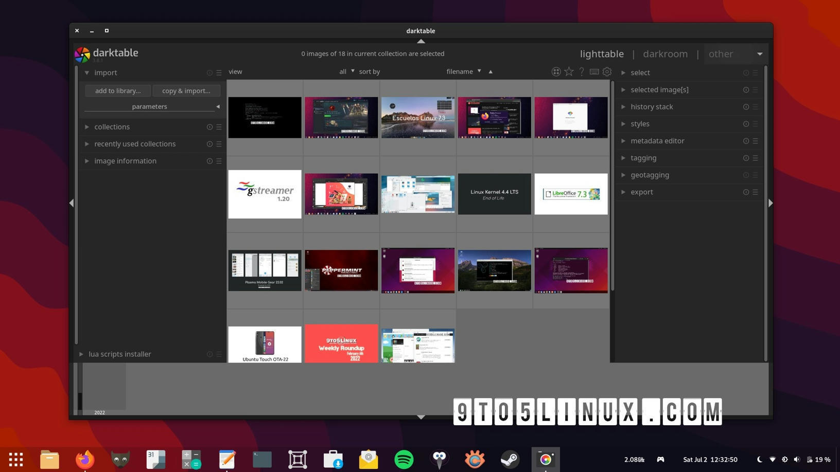Click the copy & import button
Screen dimensions: 840x472
(x=186, y=91)
